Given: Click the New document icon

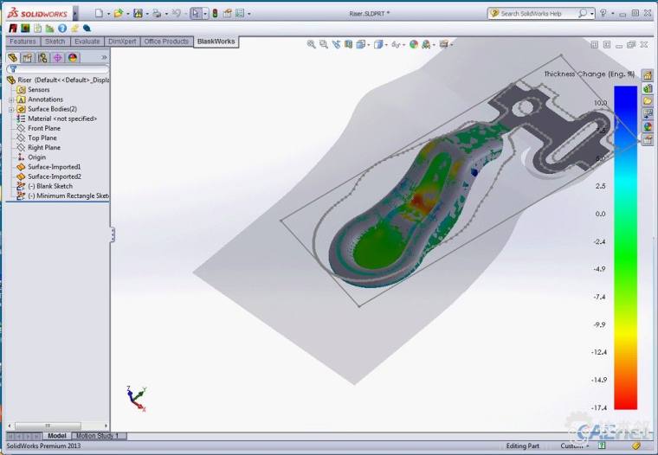Looking at the screenshot, I should pyautogui.click(x=99, y=13).
